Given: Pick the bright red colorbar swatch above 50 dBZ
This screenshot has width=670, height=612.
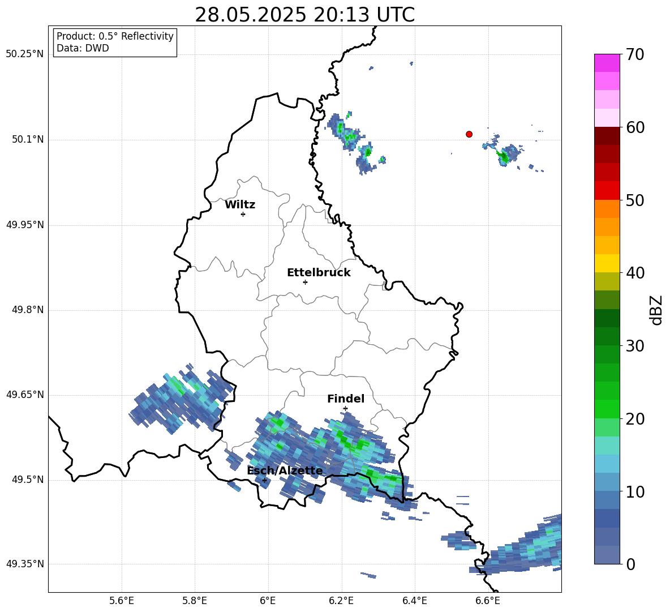Looking at the screenshot, I should pyautogui.click(x=607, y=191).
